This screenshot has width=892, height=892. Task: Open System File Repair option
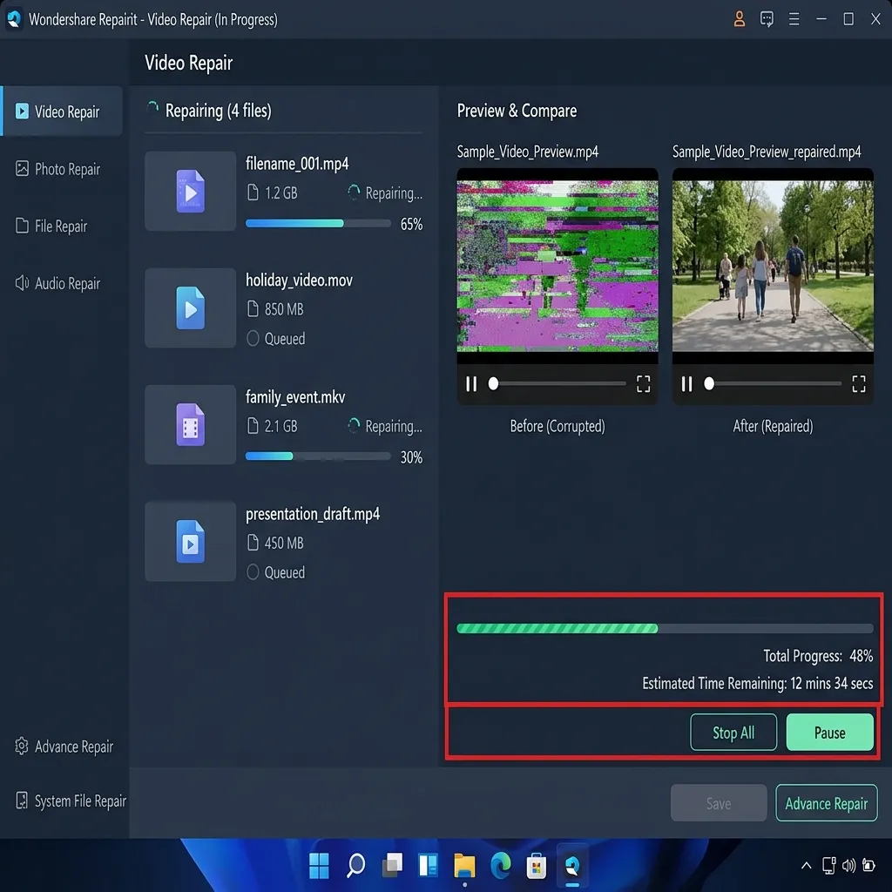click(x=71, y=801)
